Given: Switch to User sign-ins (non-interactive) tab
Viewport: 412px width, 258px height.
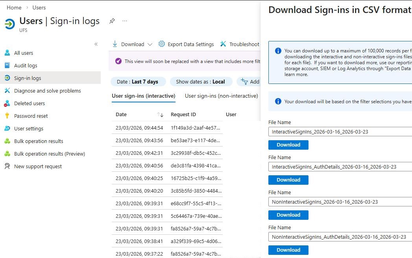Looking at the screenshot, I should coord(221,96).
